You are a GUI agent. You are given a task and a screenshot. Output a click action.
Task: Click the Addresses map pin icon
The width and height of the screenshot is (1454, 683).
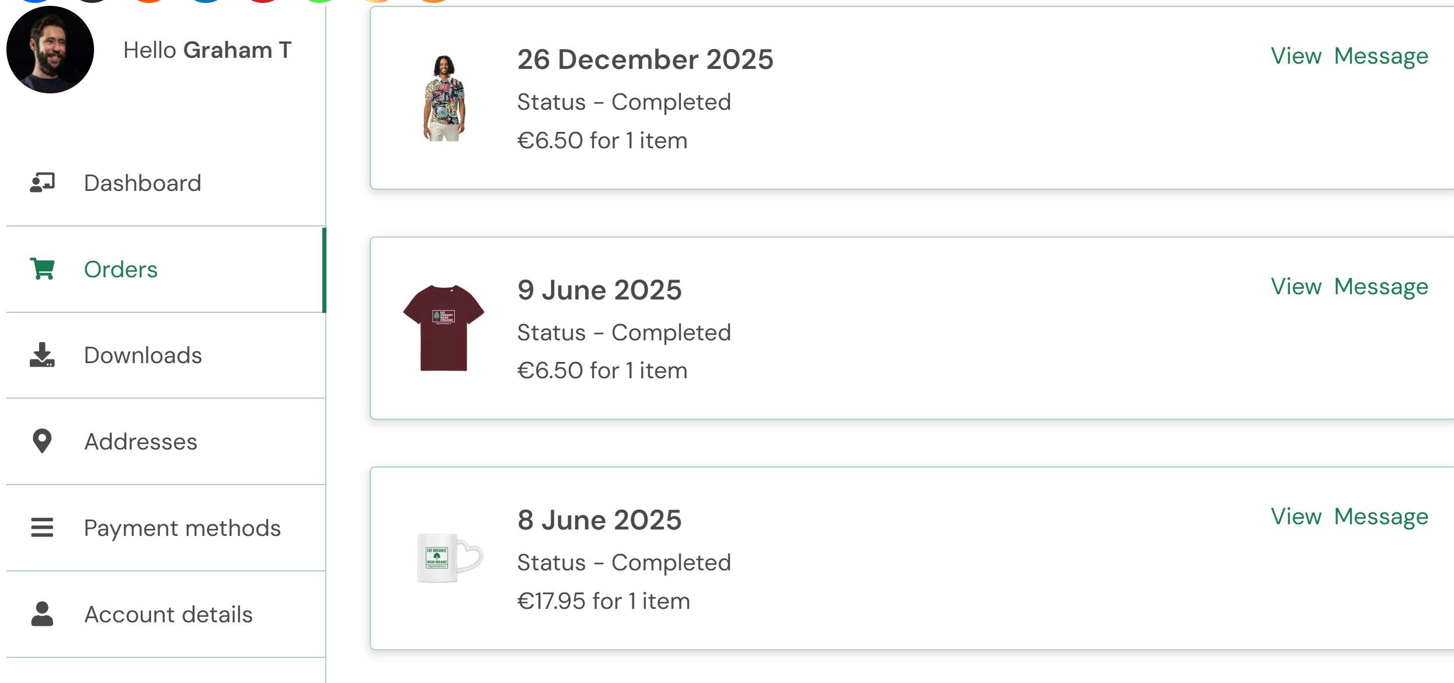[42, 441]
